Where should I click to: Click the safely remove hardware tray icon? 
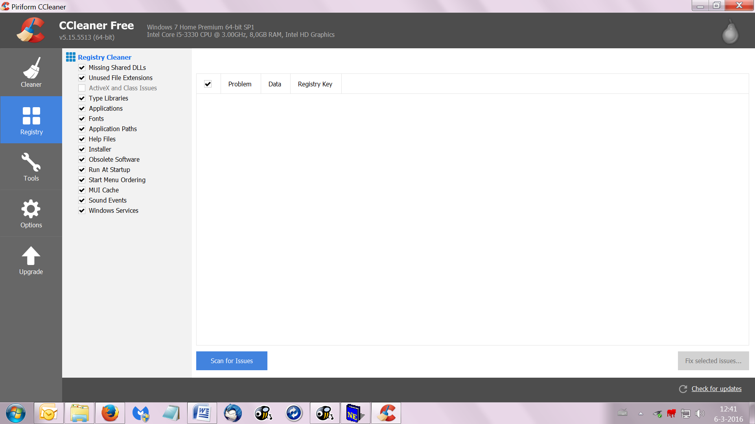pos(657,413)
